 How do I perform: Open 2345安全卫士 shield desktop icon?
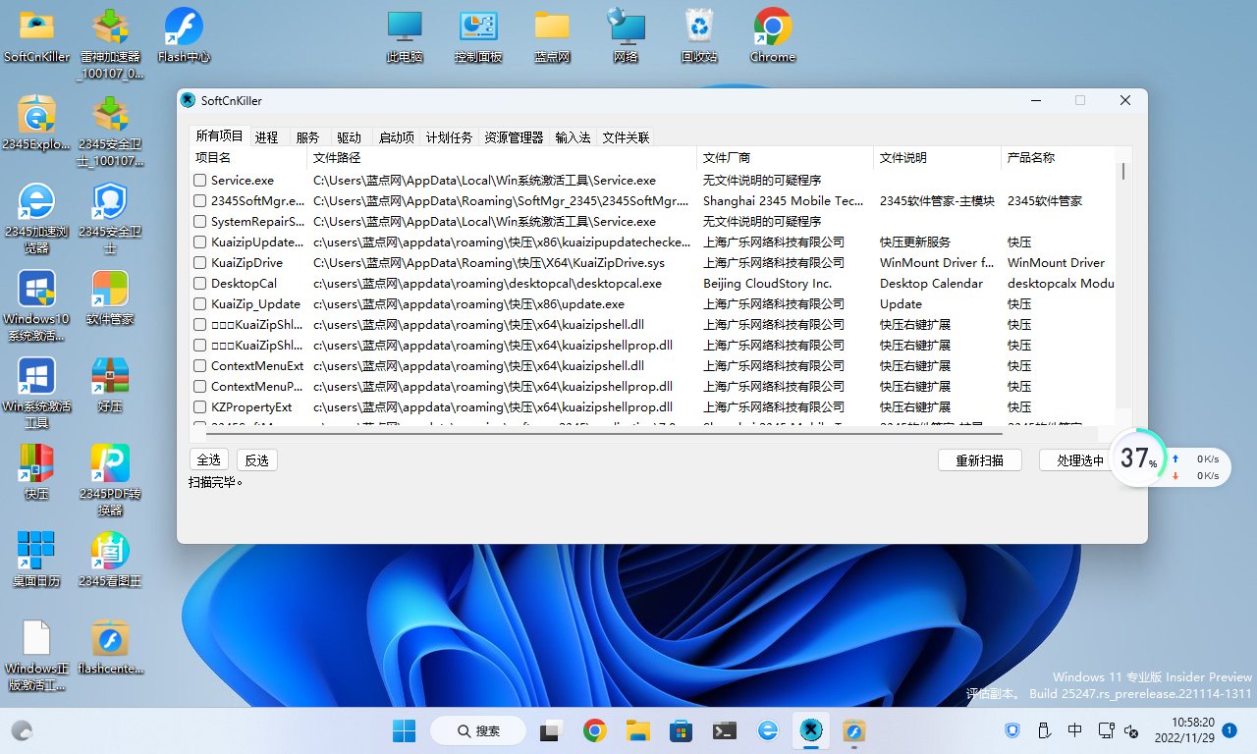[x=111, y=219]
